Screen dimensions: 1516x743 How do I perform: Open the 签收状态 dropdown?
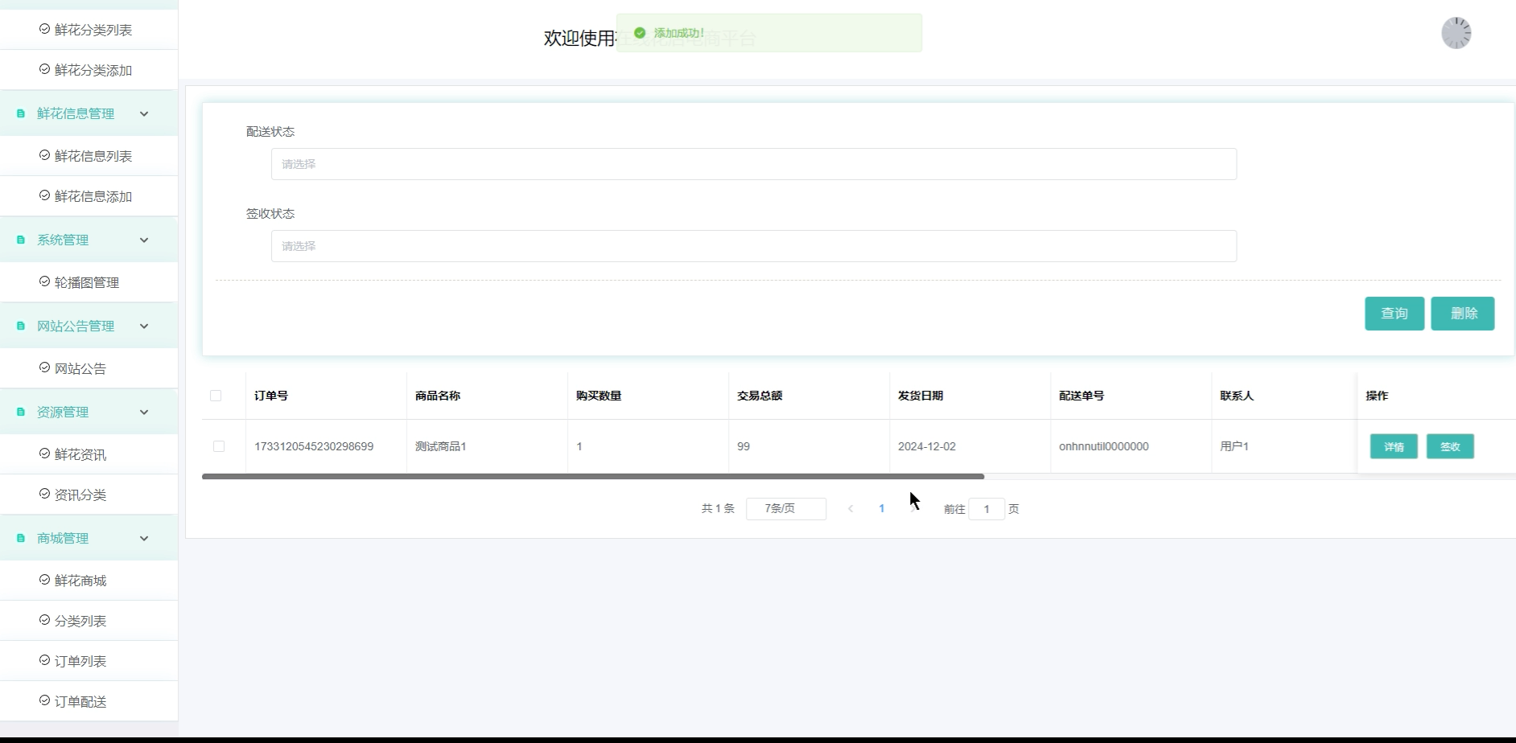coord(753,246)
